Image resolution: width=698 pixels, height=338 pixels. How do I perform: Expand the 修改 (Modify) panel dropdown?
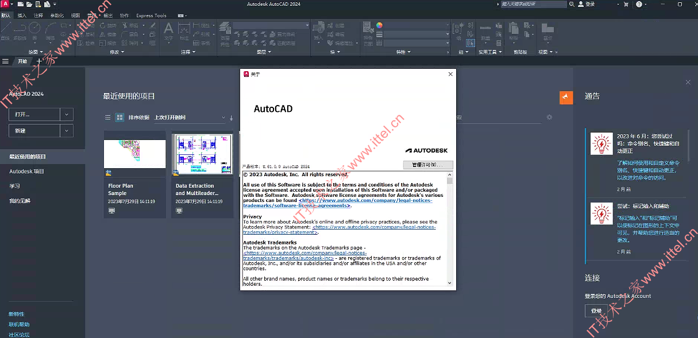(x=117, y=52)
